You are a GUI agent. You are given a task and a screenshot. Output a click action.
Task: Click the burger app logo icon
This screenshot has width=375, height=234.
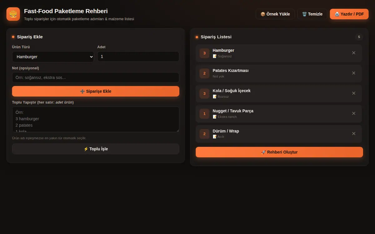pos(13,14)
